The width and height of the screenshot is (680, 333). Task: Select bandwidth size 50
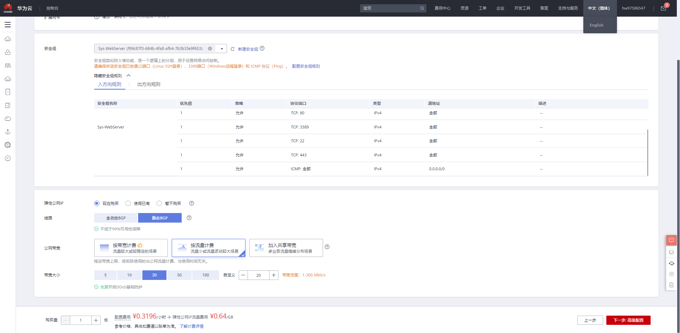click(x=179, y=275)
